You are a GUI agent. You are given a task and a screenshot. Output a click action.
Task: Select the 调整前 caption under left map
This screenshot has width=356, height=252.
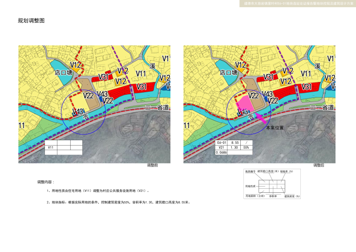tap(152, 165)
